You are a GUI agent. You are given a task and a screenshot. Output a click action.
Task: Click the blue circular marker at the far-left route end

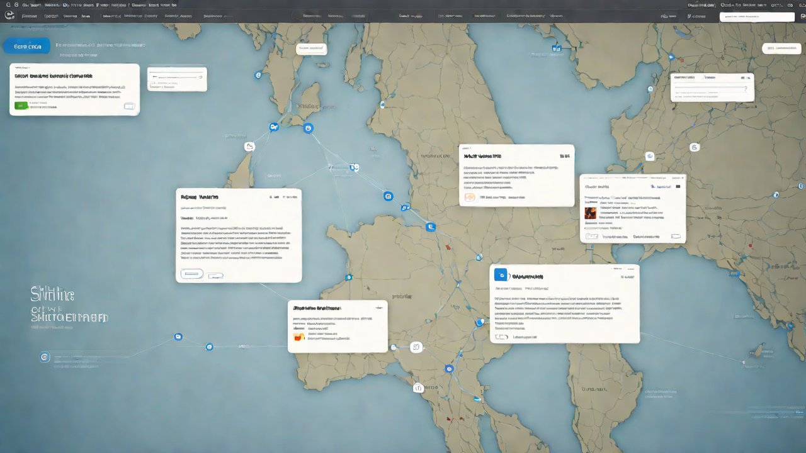tap(44, 357)
